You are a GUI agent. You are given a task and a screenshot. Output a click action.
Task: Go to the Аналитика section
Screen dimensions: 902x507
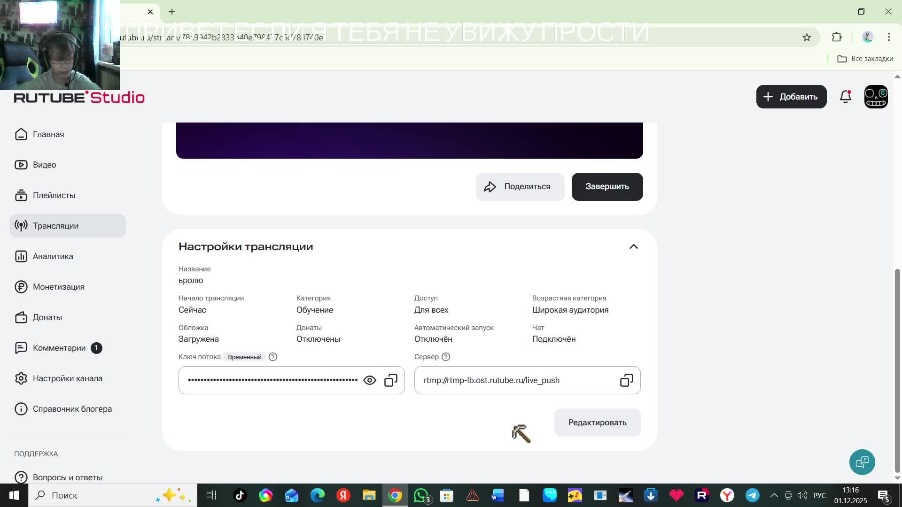click(x=53, y=256)
